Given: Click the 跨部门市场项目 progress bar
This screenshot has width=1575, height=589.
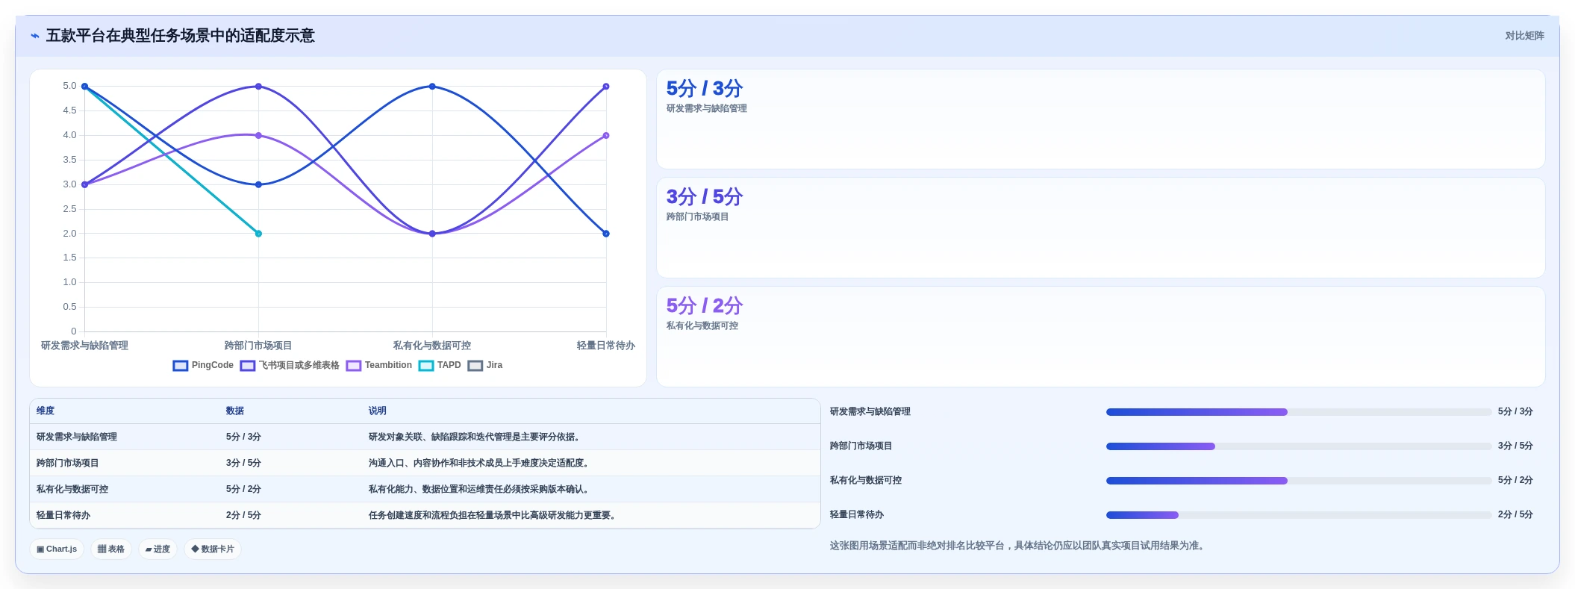Looking at the screenshot, I should click(1298, 446).
